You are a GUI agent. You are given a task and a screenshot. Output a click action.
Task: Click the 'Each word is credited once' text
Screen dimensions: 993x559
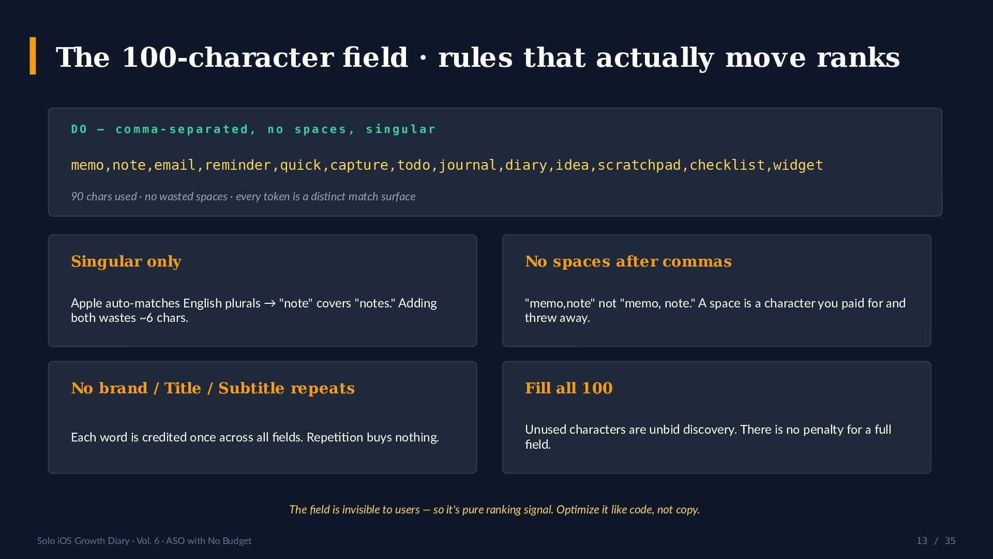coord(255,437)
